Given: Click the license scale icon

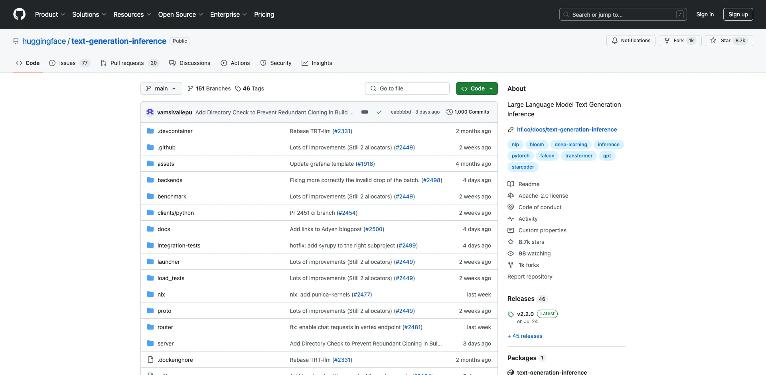Looking at the screenshot, I should tap(511, 196).
